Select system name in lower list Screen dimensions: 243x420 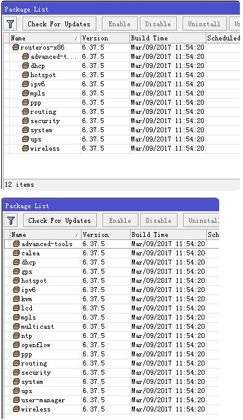(x=32, y=381)
